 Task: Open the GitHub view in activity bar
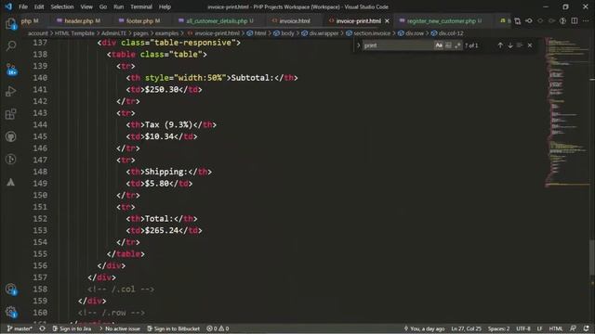point(10,136)
